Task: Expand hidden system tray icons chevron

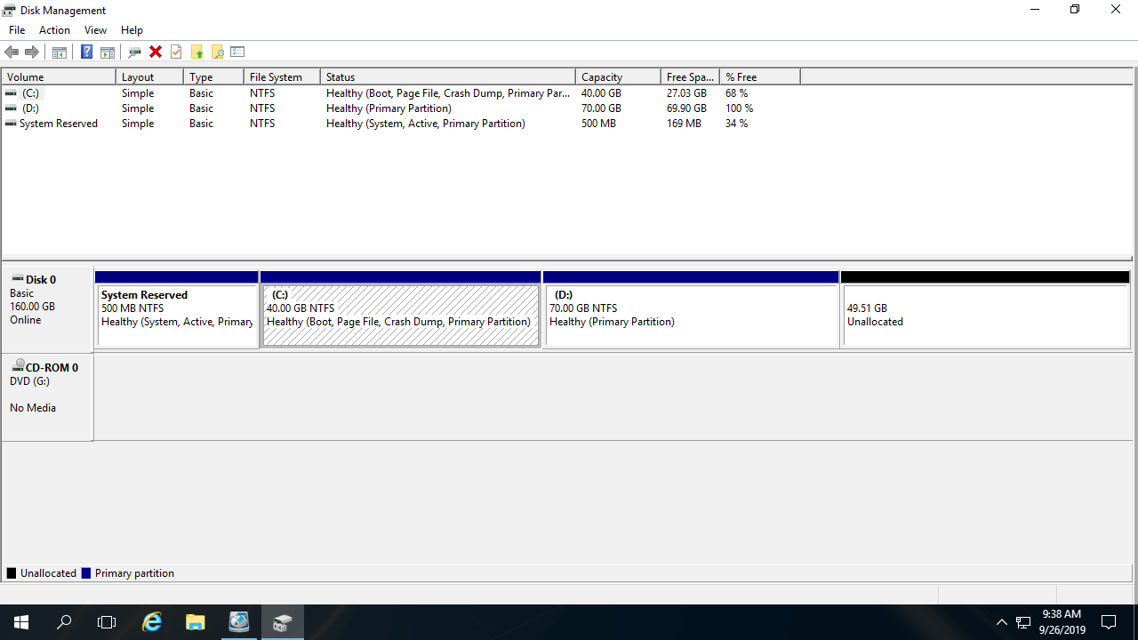Action: click(1001, 622)
